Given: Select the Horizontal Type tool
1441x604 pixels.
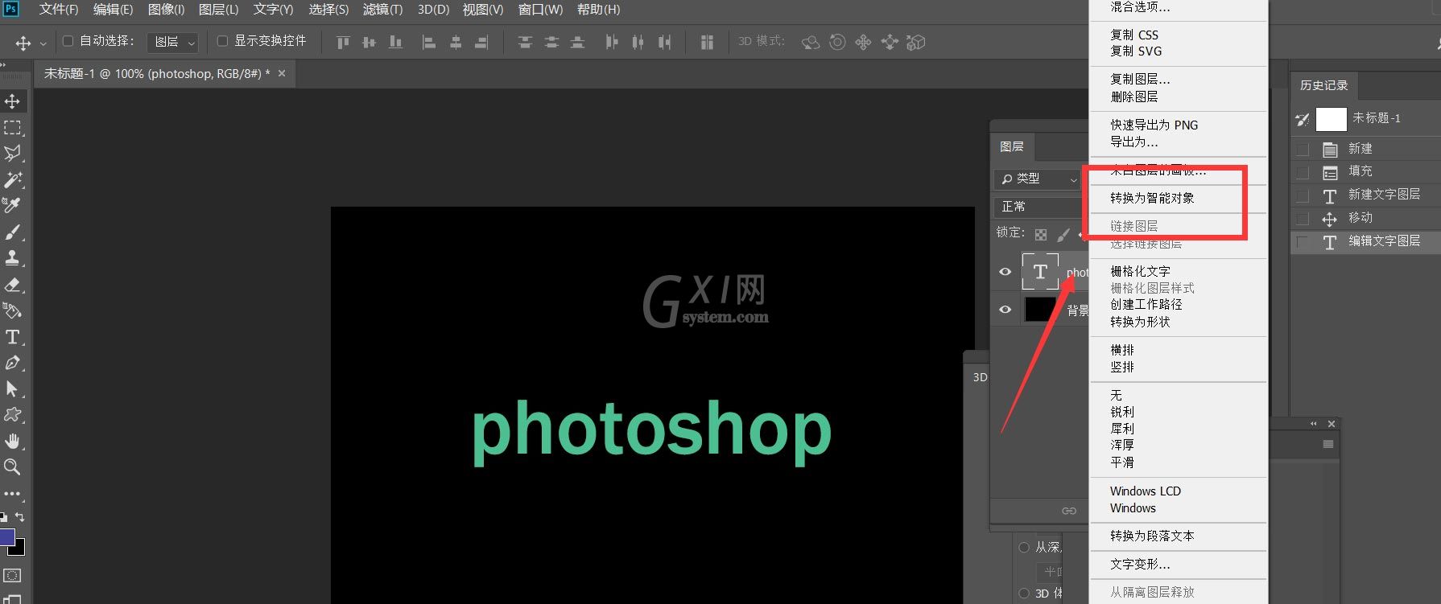Looking at the screenshot, I should point(12,337).
